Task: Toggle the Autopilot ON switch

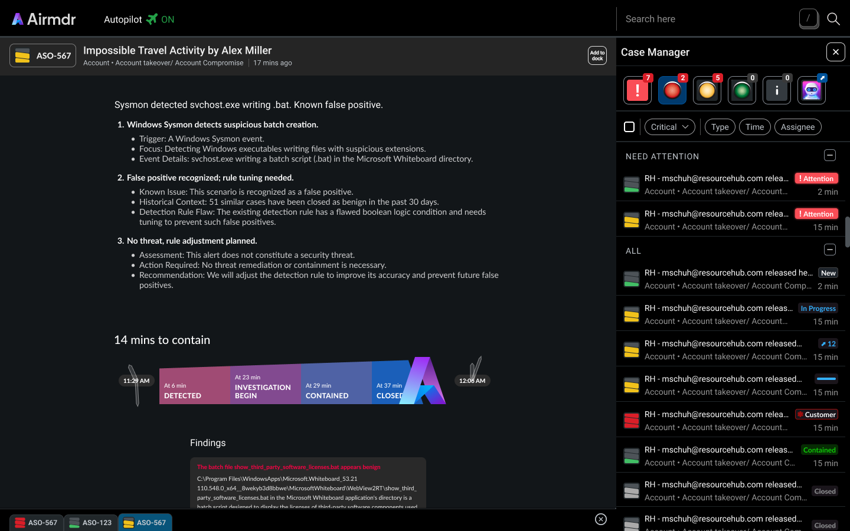Action: [x=160, y=19]
